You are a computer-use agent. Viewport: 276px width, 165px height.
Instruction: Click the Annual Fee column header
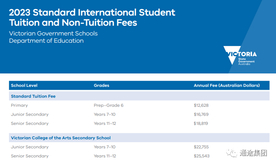tap(227, 85)
